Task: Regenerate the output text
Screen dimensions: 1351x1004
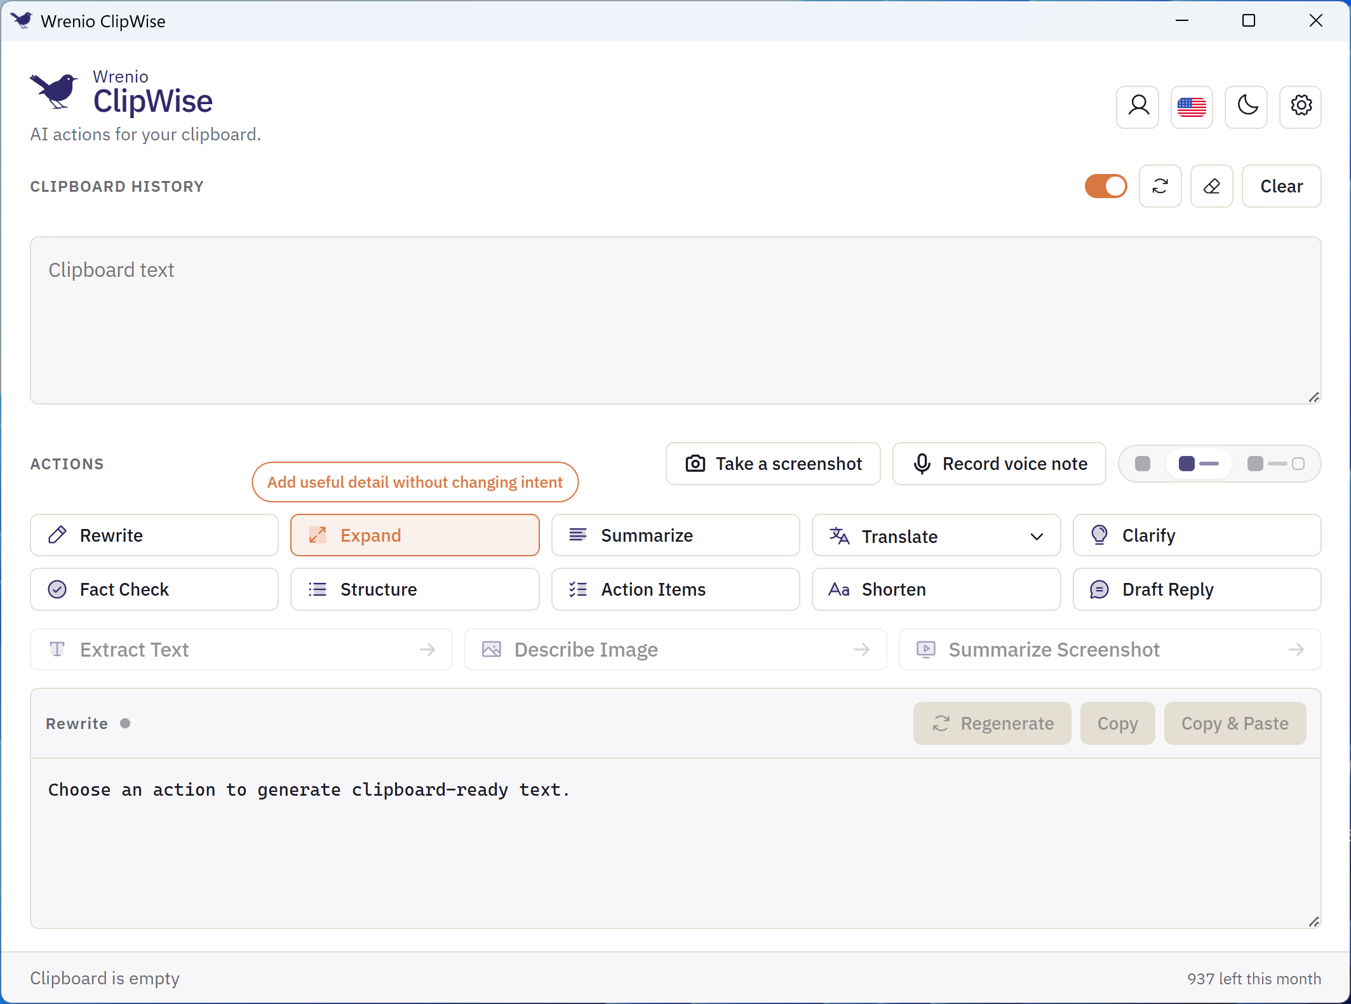Action: point(992,723)
